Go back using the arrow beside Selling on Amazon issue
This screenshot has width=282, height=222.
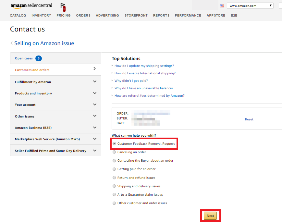coord(11,43)
